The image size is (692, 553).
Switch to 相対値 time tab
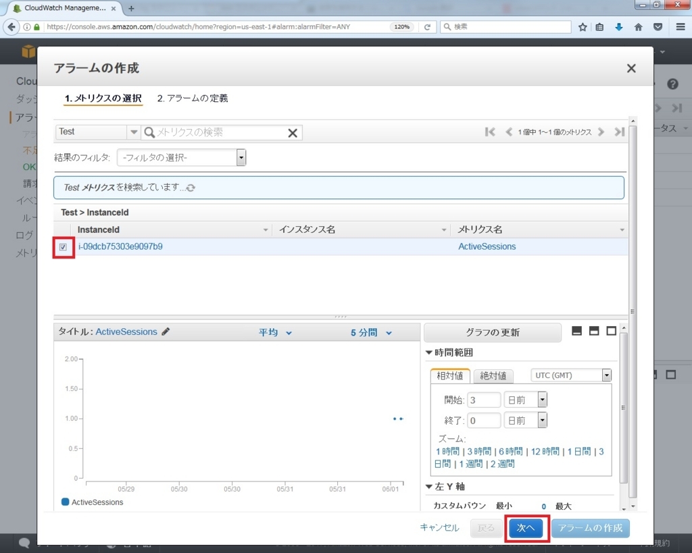449,375
